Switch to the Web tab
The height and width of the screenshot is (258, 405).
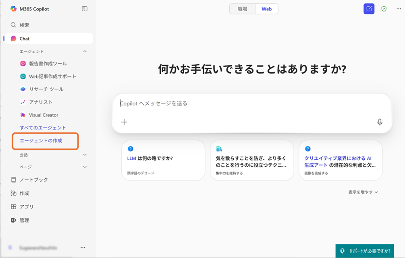(x=266, y=9)
